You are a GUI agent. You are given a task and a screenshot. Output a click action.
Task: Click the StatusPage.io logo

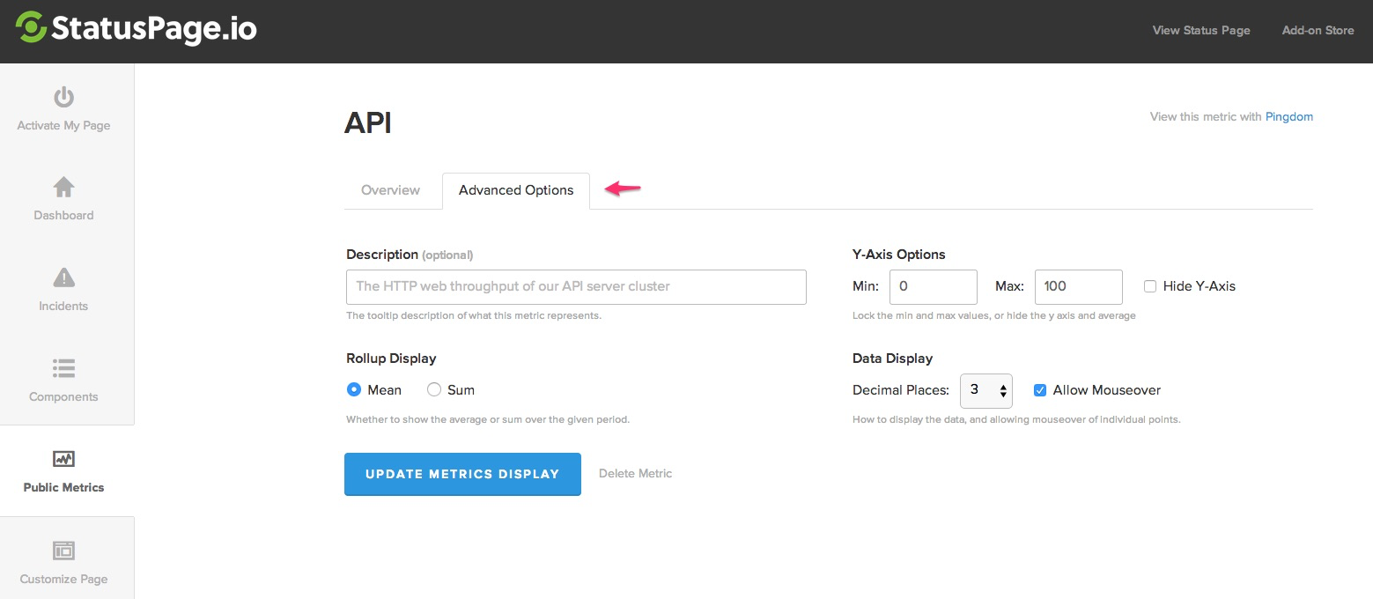[137, 28]
